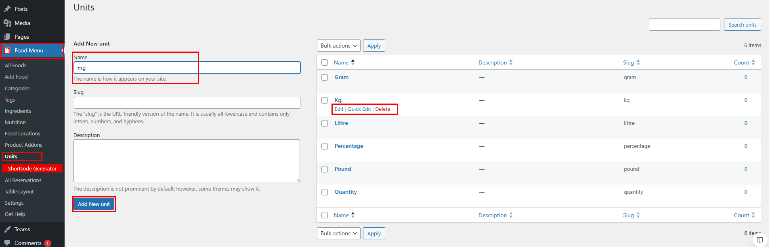This screenshot has height=247, width=770.
Task: Click the Posts pin icon in sidebar
Action: tap(7, 9)
